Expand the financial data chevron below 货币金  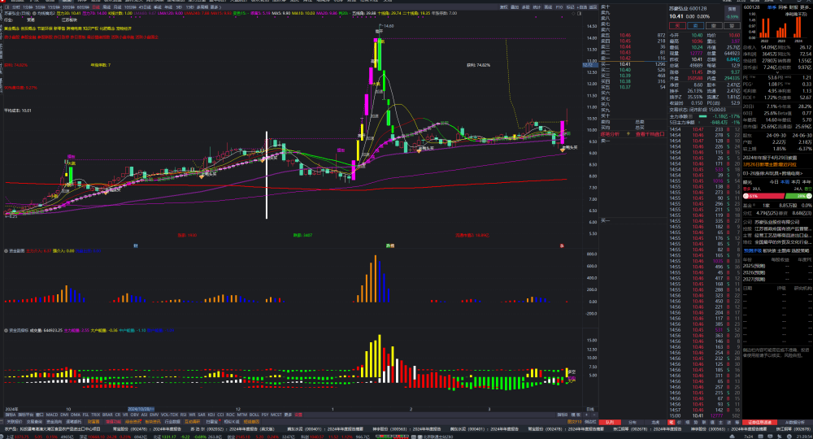point(777,72)
